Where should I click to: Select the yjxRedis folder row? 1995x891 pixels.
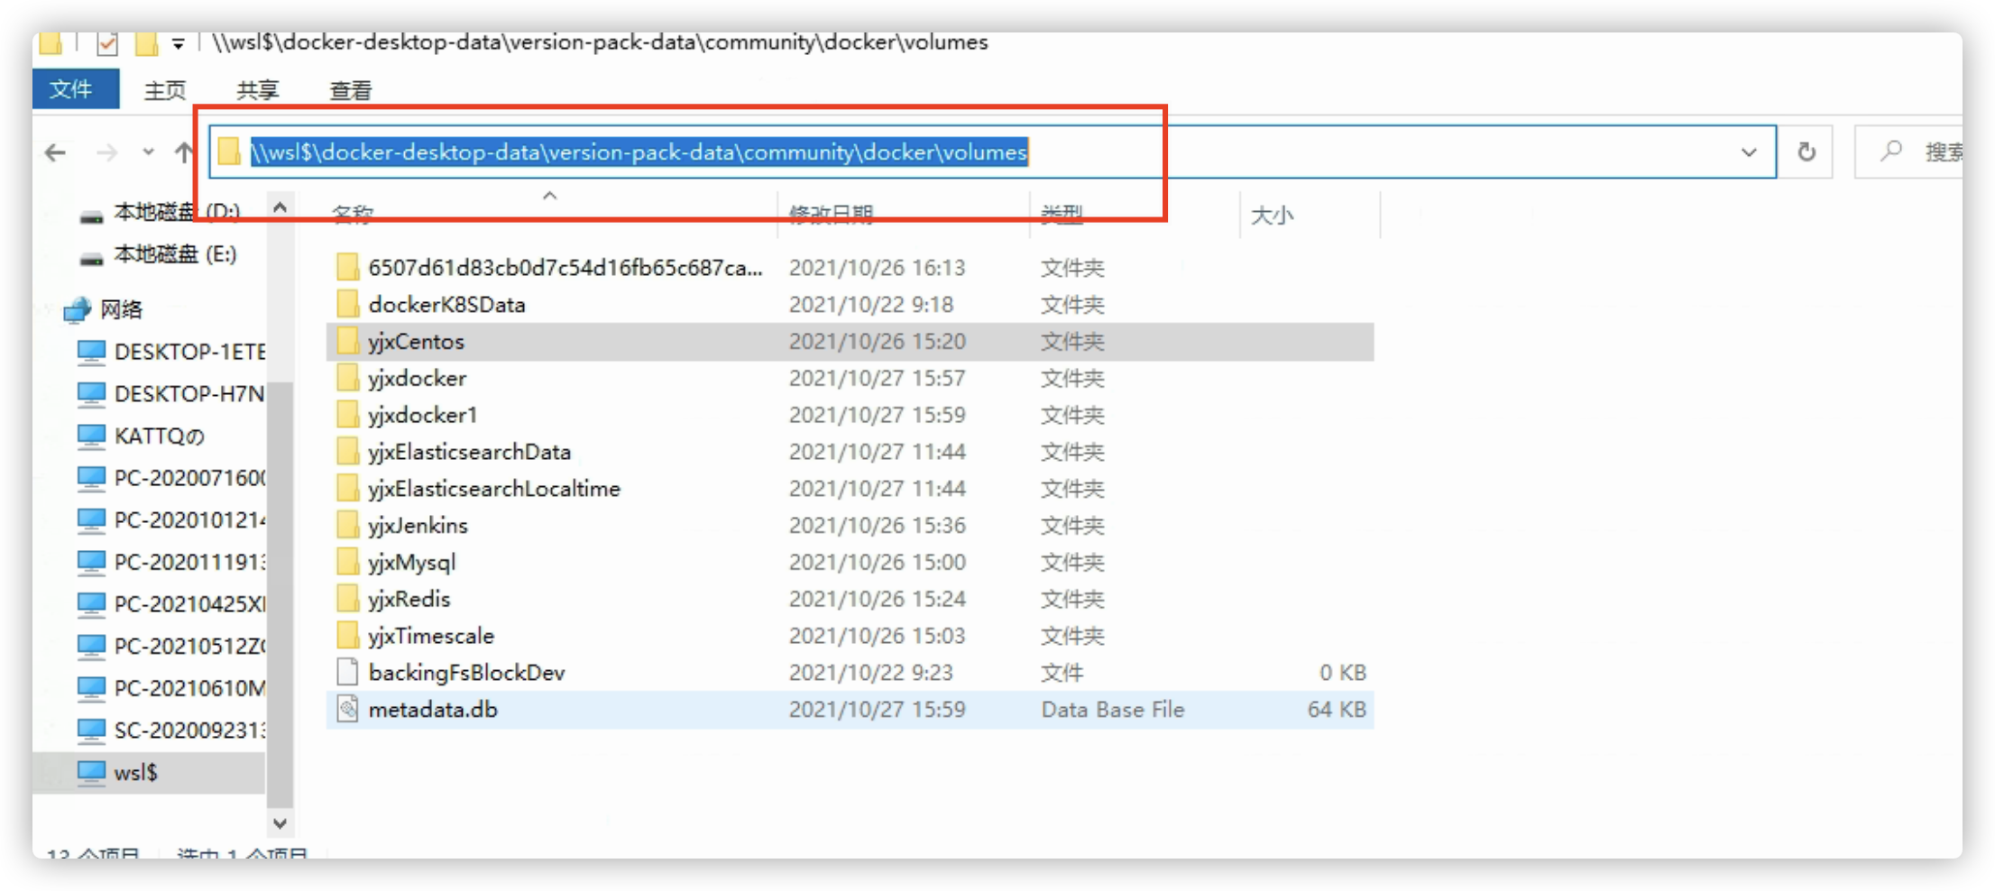tap(408, 598)
